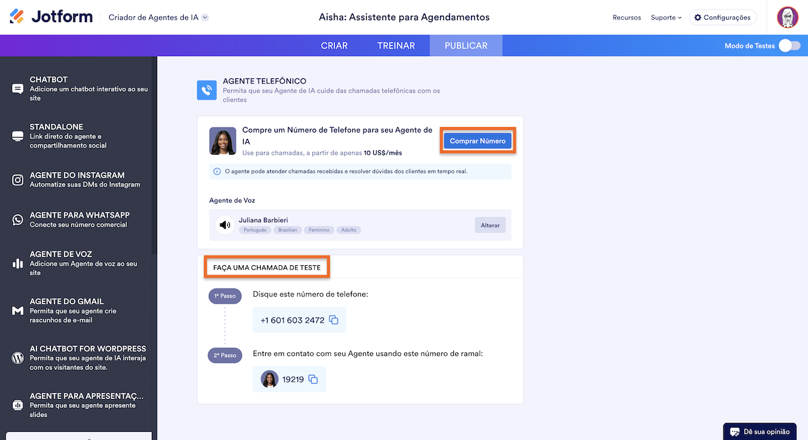Click the agent avatar beside extension 19219

[x=270, y=379]
